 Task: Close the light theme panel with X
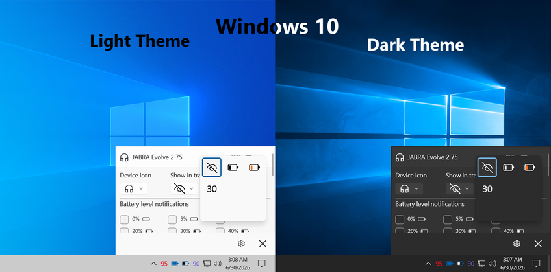[x=263, y=244]
